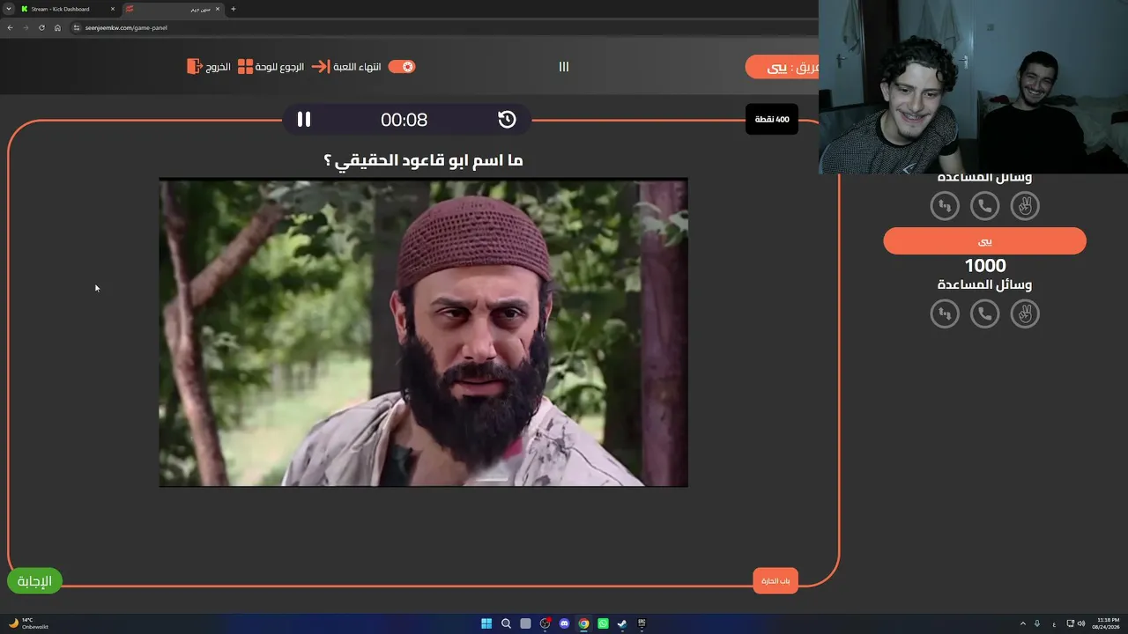Use the swap-arrows lifeline above the orange team bar
This screenshot has height=634, width=1128.
click(x=945, y=206)
